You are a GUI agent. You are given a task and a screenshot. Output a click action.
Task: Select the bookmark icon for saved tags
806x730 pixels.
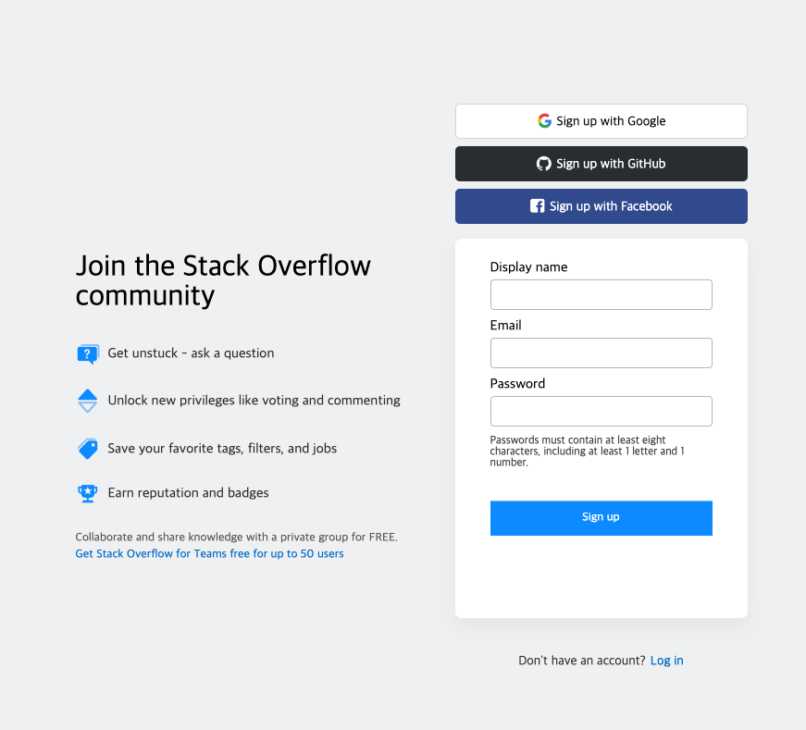(x=87, y=448)
